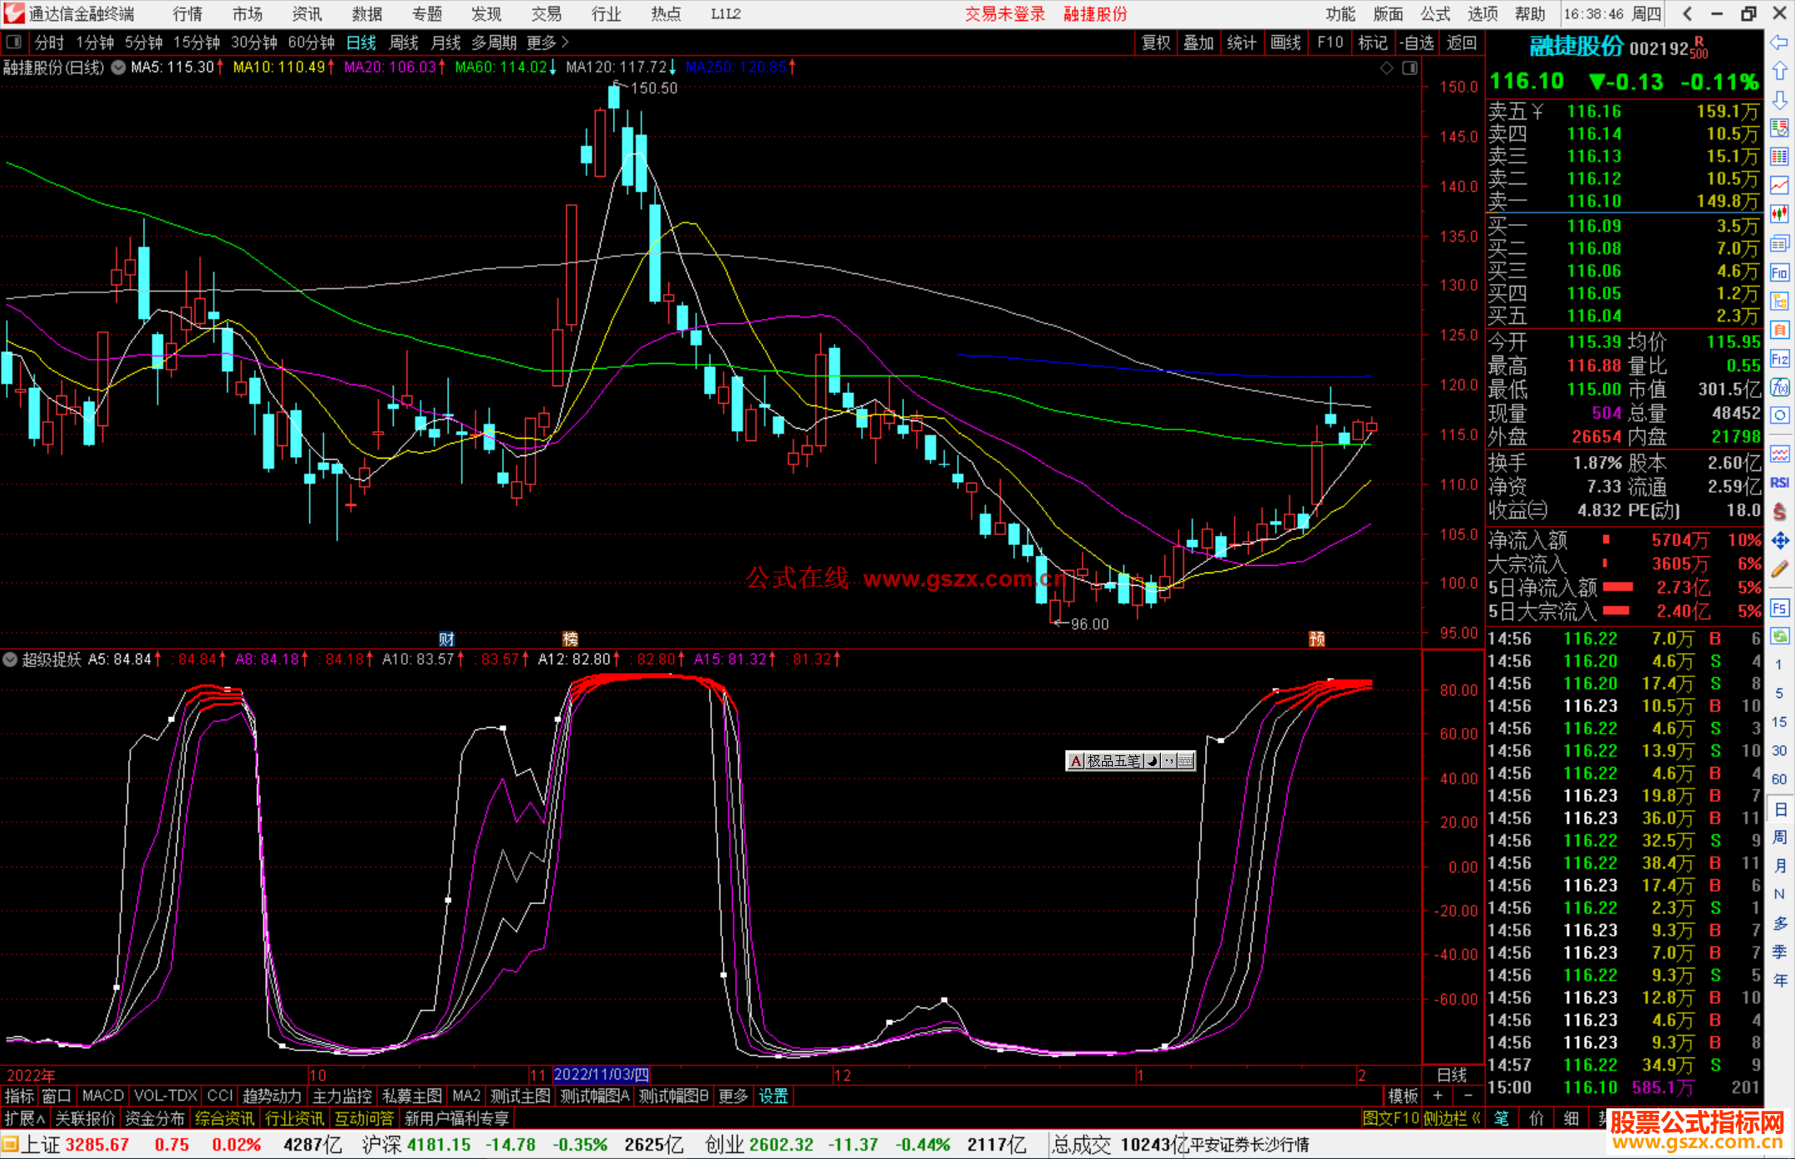Select the 60分钟 chart period
The image size is (1795, 1159).
(x=311, y=42)
